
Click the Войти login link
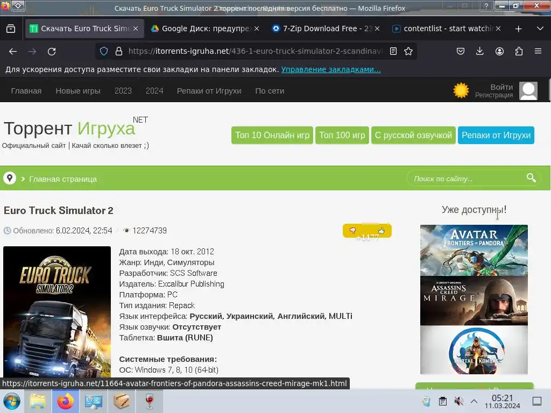[501, 87]
